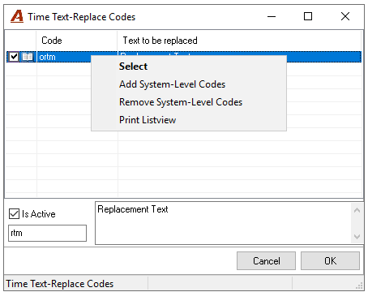Viewport: 368px width, 292px height.
Task: Click the resize grip in status bar corner
Action: click(359, 286)
